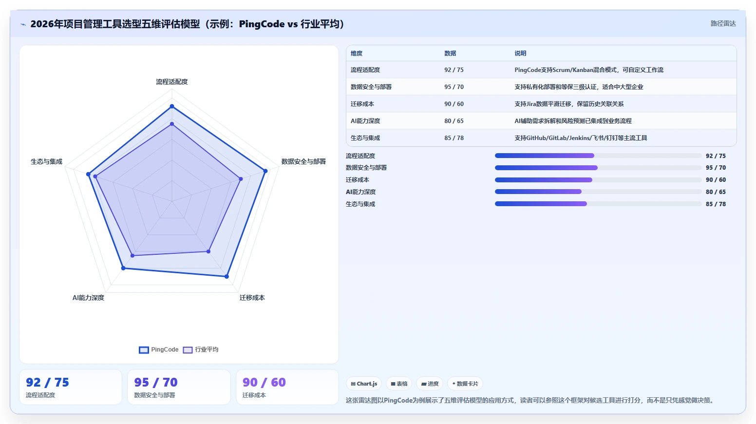Click the 行业平均 point on 生态与集成 radar axis
The height and width of the screenshot is (424, 756).
pos(96,177)
